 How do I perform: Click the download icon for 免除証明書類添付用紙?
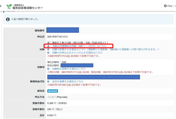[48, 46]
